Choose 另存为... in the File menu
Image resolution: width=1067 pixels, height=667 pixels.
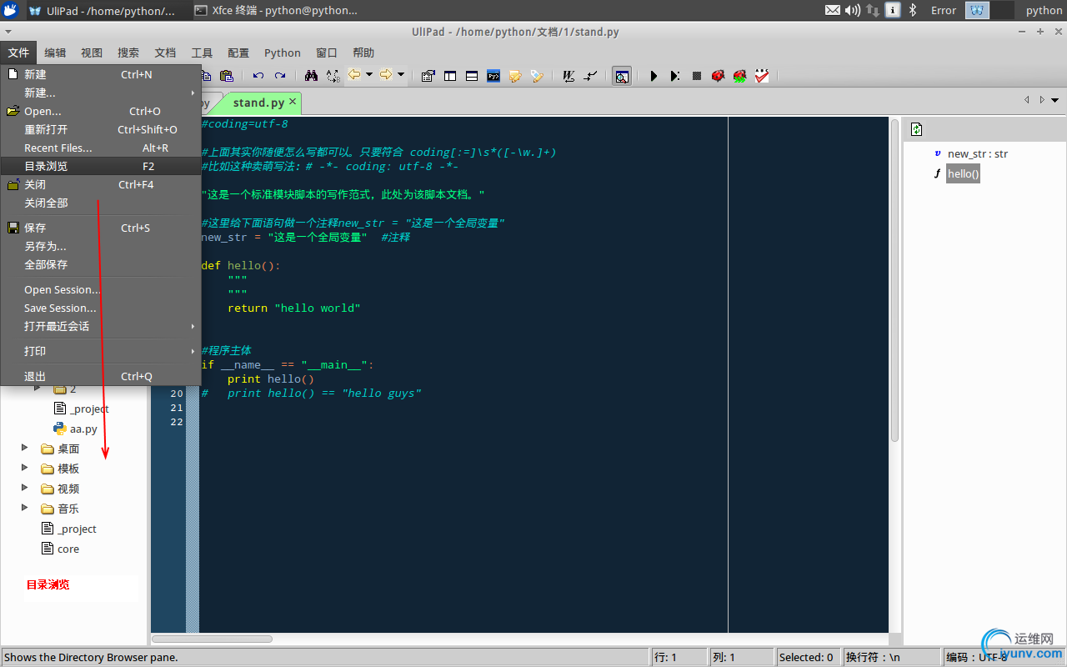(101, 246)
